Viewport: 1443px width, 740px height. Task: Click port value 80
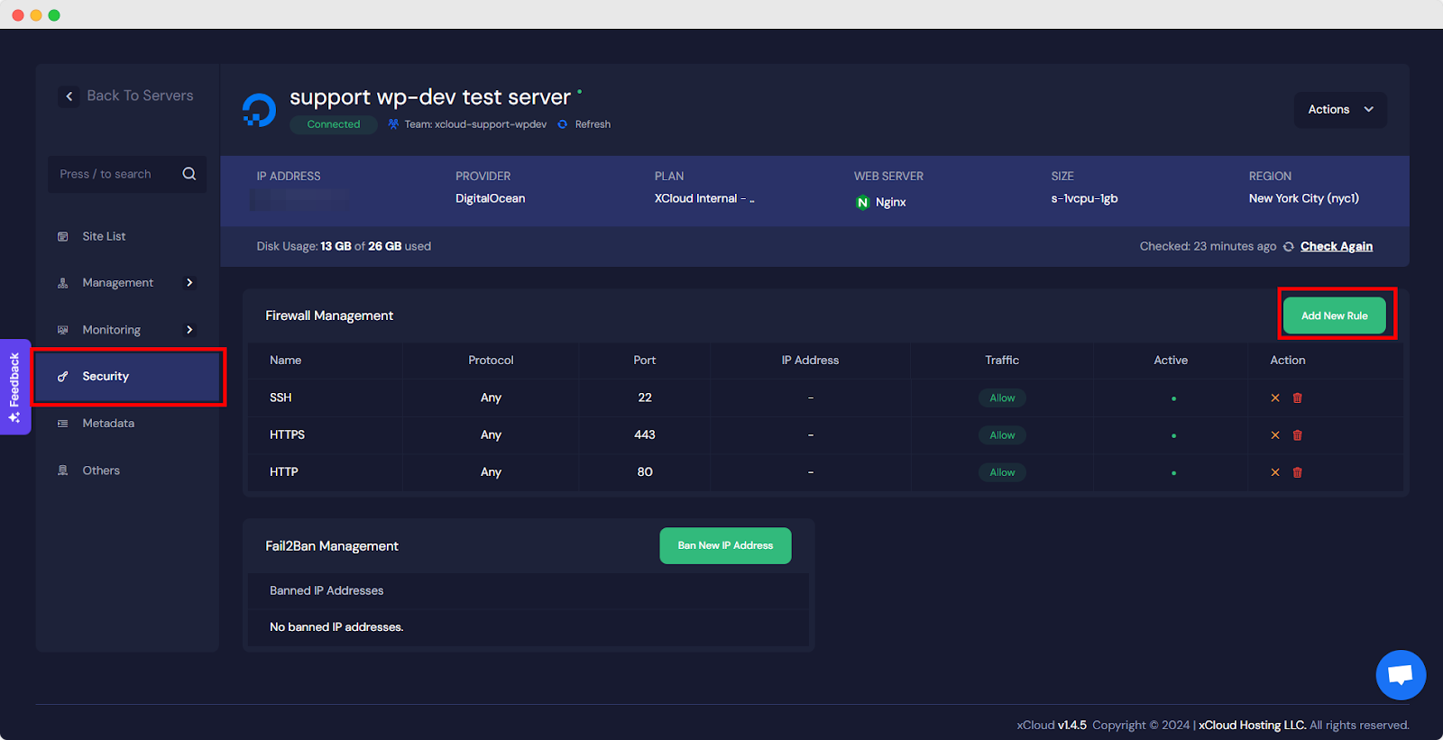(x=645, y=471)
